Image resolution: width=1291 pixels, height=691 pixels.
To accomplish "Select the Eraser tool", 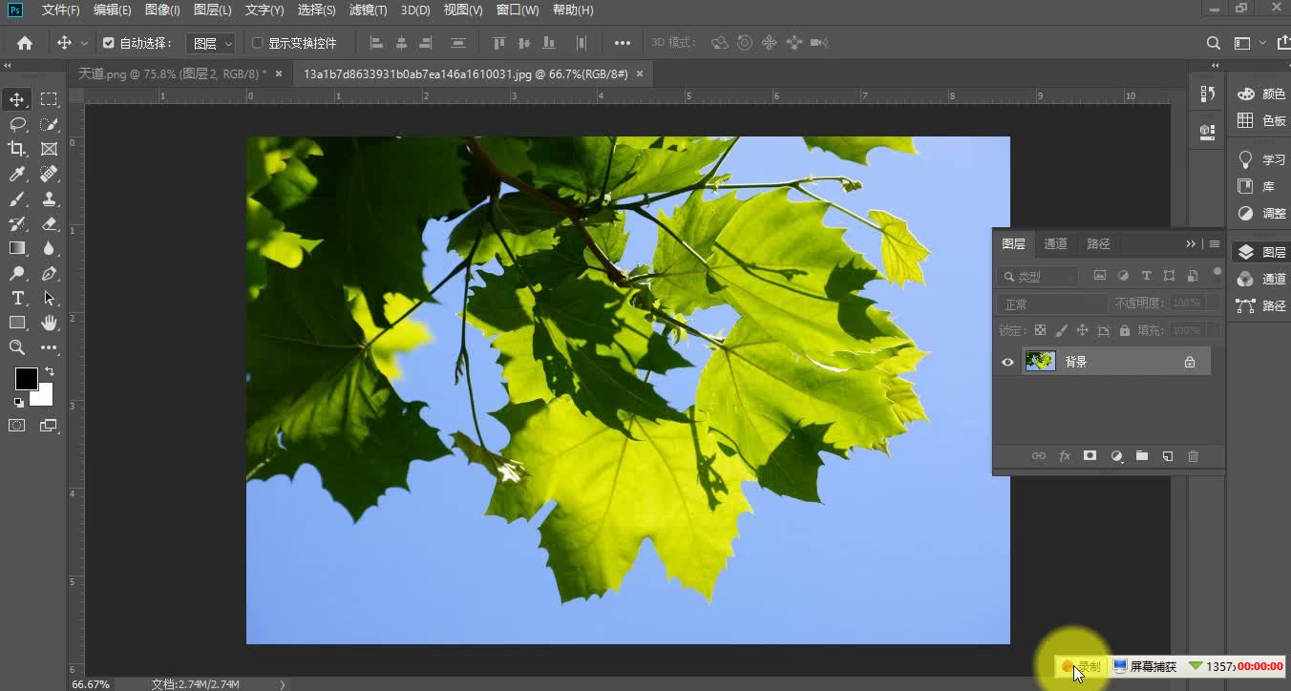I will [x=49, y=223].
